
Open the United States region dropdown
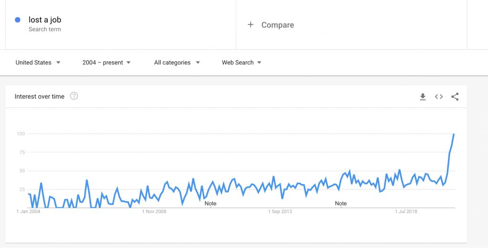(x=38, y=62)
